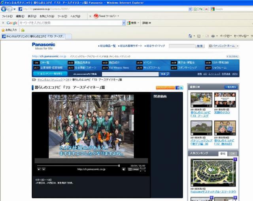Click the envelope share icon in player

point(129,169)
